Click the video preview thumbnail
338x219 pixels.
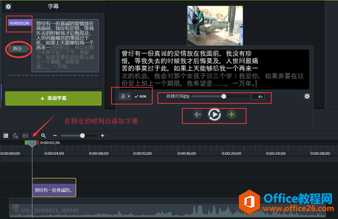click(215, 26)
